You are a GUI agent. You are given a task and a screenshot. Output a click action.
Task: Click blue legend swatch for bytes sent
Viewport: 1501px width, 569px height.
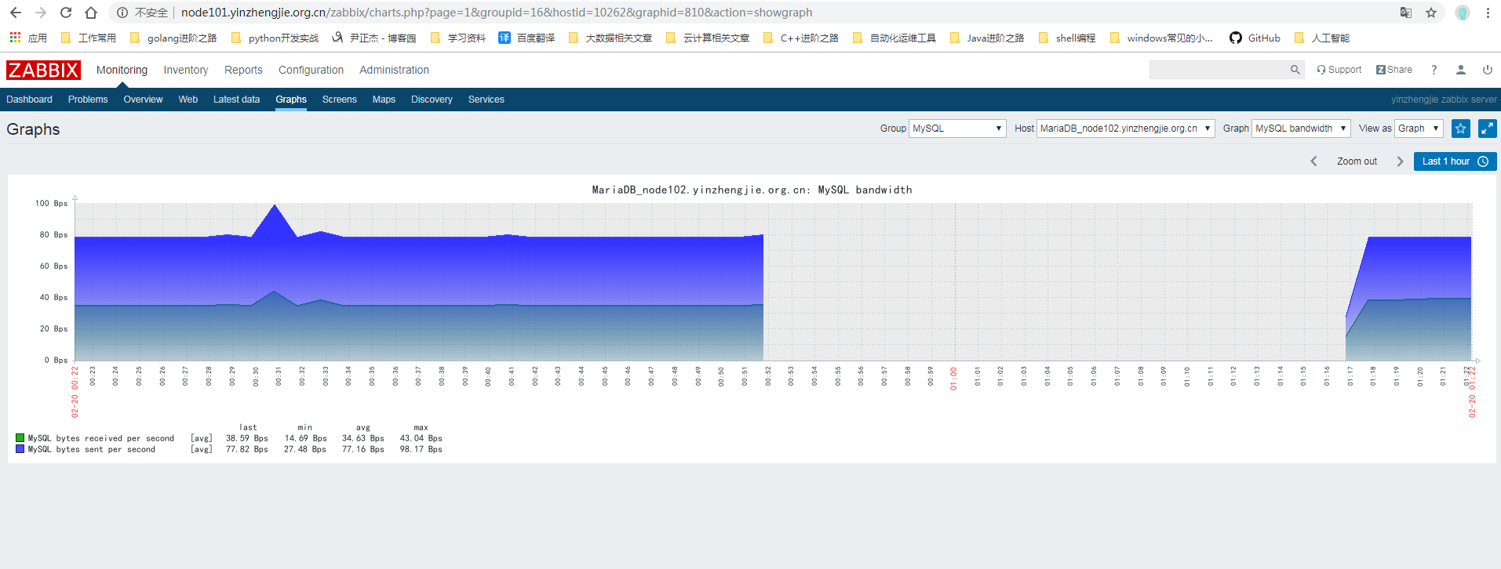click(x=20, y=449)
